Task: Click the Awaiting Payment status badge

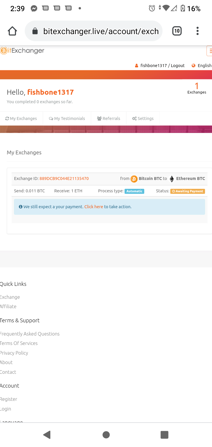Action: click(x=188, y=191)
